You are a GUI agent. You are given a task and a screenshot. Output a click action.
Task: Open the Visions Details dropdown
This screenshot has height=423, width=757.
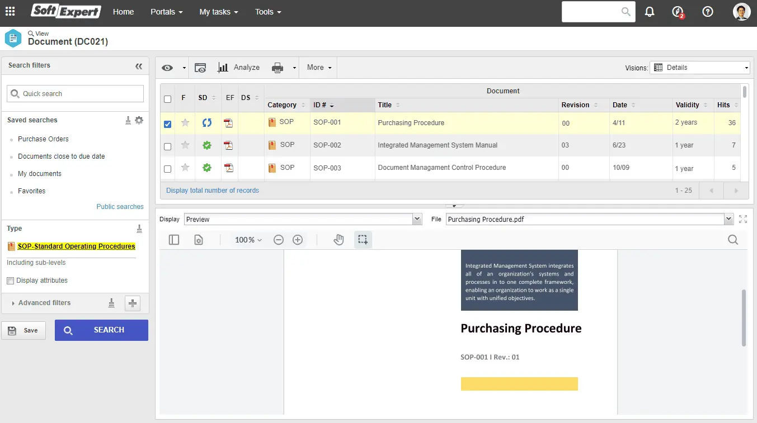pos(699,67)
